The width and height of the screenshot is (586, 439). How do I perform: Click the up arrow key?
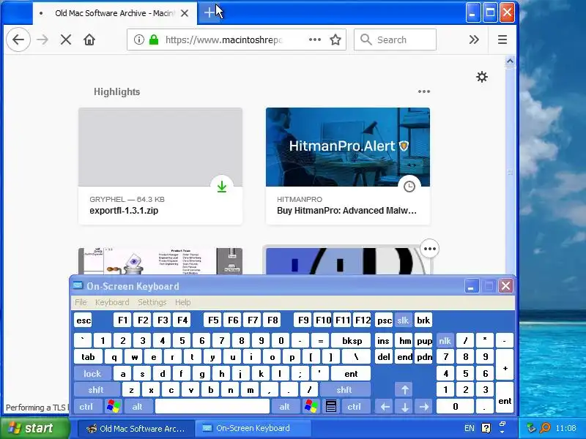pyautogui.click(x=405, y=390)
